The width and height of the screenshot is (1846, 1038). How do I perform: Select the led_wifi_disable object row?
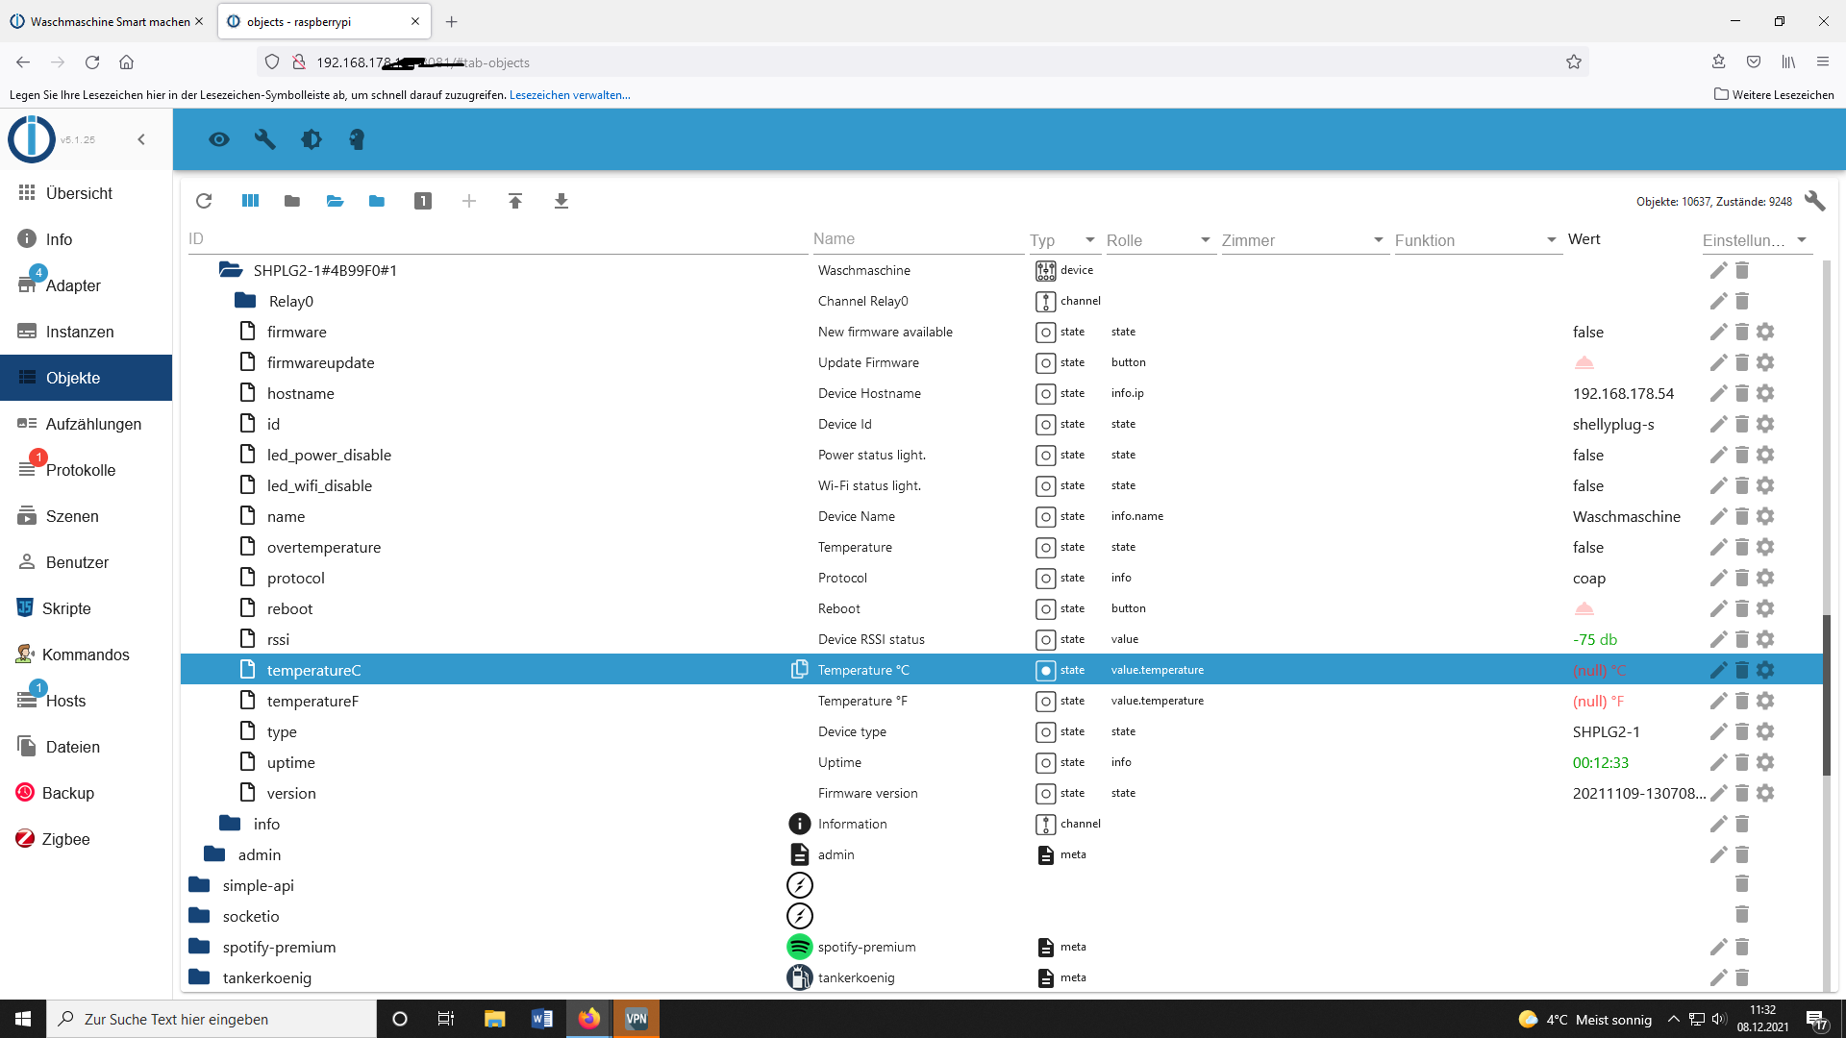pyautogui.click(x=1002, y=485)
